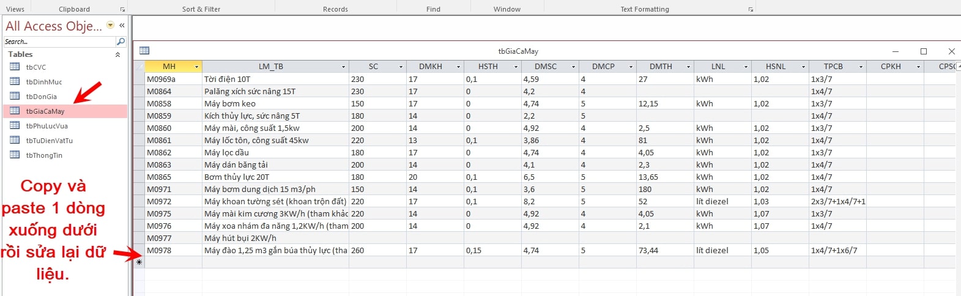
Task: Open the MH column filter dropdown
Action: (x=196, y=67)
